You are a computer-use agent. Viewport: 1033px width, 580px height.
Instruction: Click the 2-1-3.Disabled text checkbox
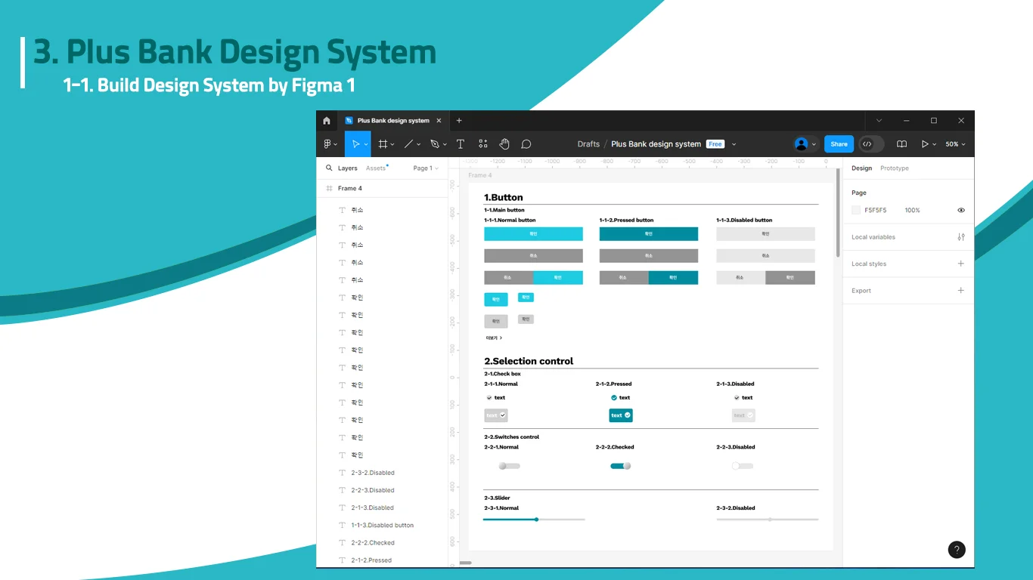[x=743, y=398]
